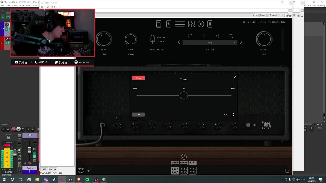Mute the Gojira mixer track
The image size is (326, 183).
point(35,141)
